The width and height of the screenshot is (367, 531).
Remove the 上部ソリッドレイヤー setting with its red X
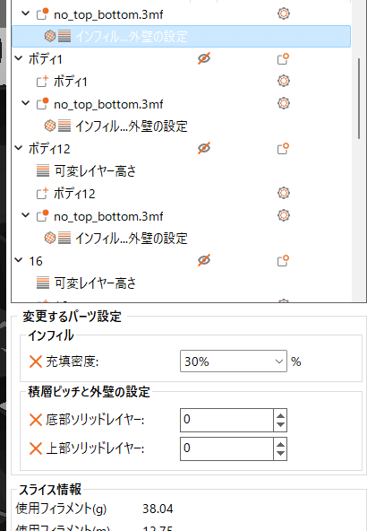pyautogui.click(x=36, y=448)
